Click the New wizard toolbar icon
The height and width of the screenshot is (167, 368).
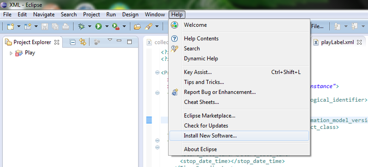[10, 27]
